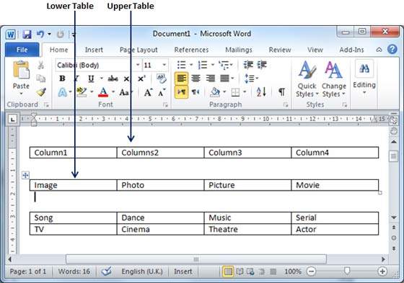Toggle Underline formatting
This screenshot has height=283, width=404.
pos(91,78)
